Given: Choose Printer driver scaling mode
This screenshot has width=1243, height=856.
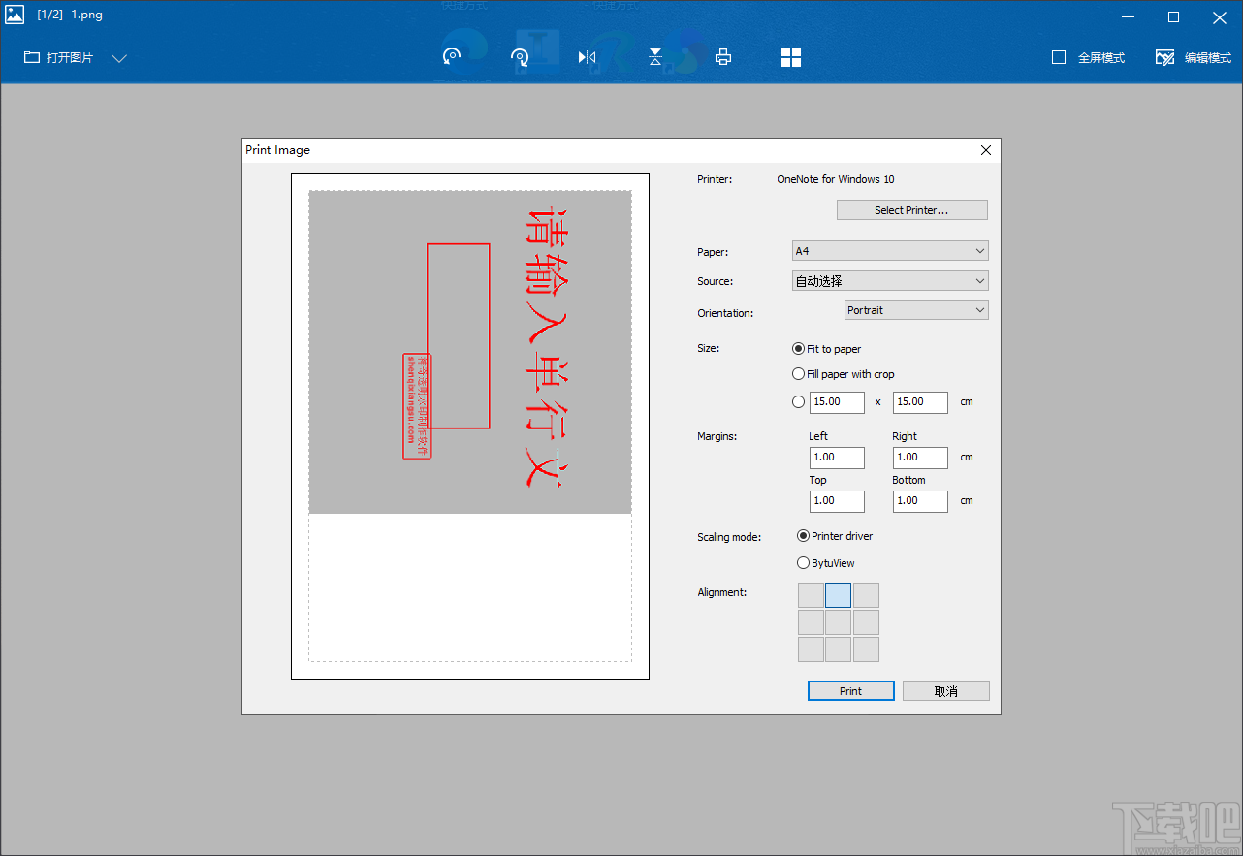Looking at the screenshot, I should [803, 536].
